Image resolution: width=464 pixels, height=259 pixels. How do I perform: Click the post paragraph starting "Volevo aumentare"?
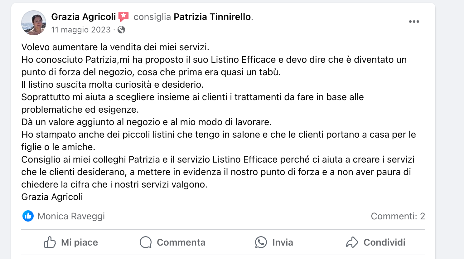pos(115,47)
